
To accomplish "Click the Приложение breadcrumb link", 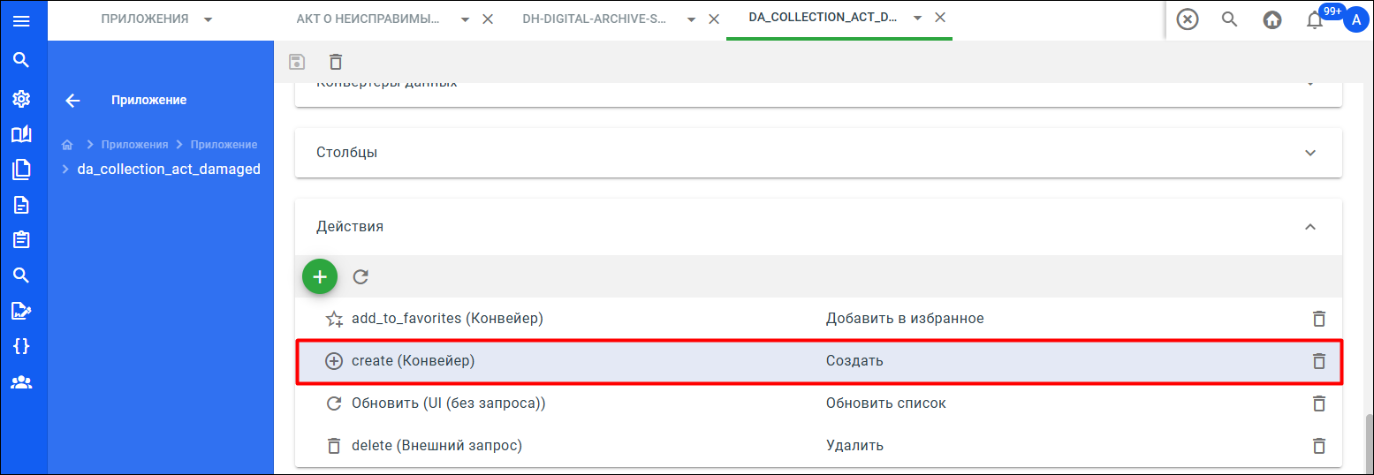I will coord(224,145).
